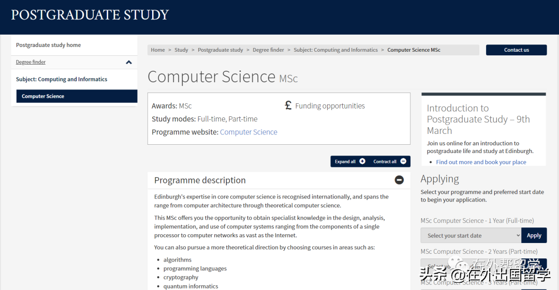The height and width of the screenshot is (290, 559).
Task: Click the 'Study modes: Full-time, Part-time' text
Action: pyautogui.click(x=204, y=119)
